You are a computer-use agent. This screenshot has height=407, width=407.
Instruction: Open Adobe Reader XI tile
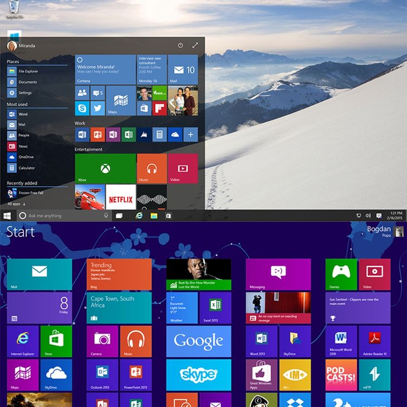pos(374,341)
